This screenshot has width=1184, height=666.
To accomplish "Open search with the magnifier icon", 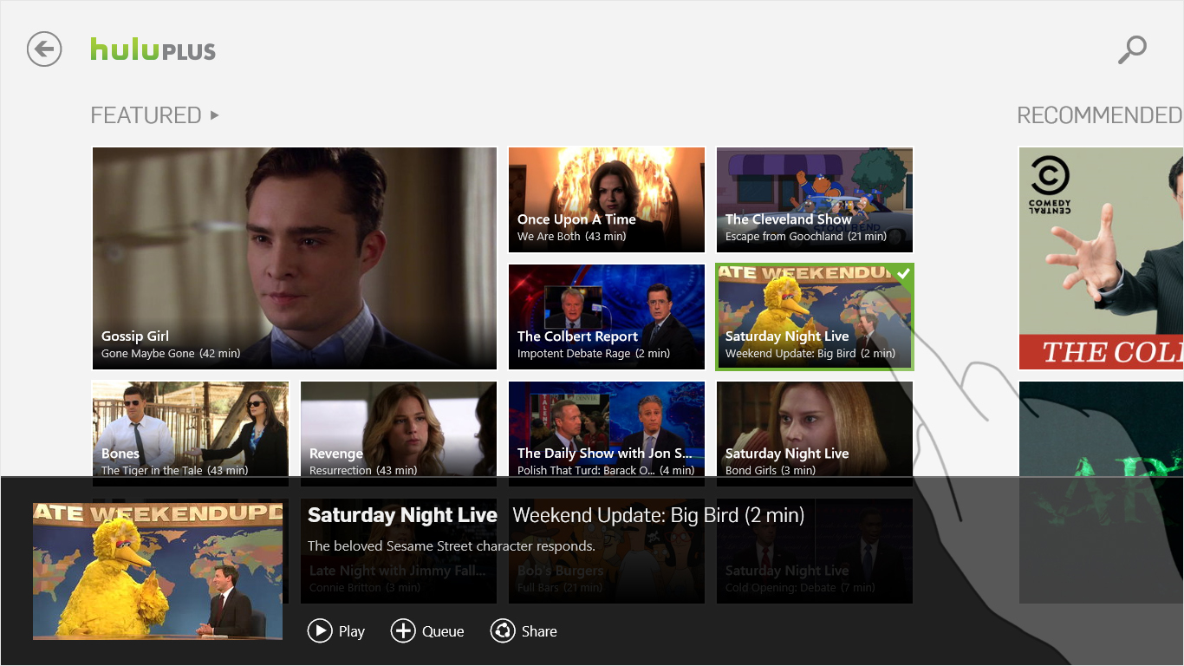I will point(1132,49).
